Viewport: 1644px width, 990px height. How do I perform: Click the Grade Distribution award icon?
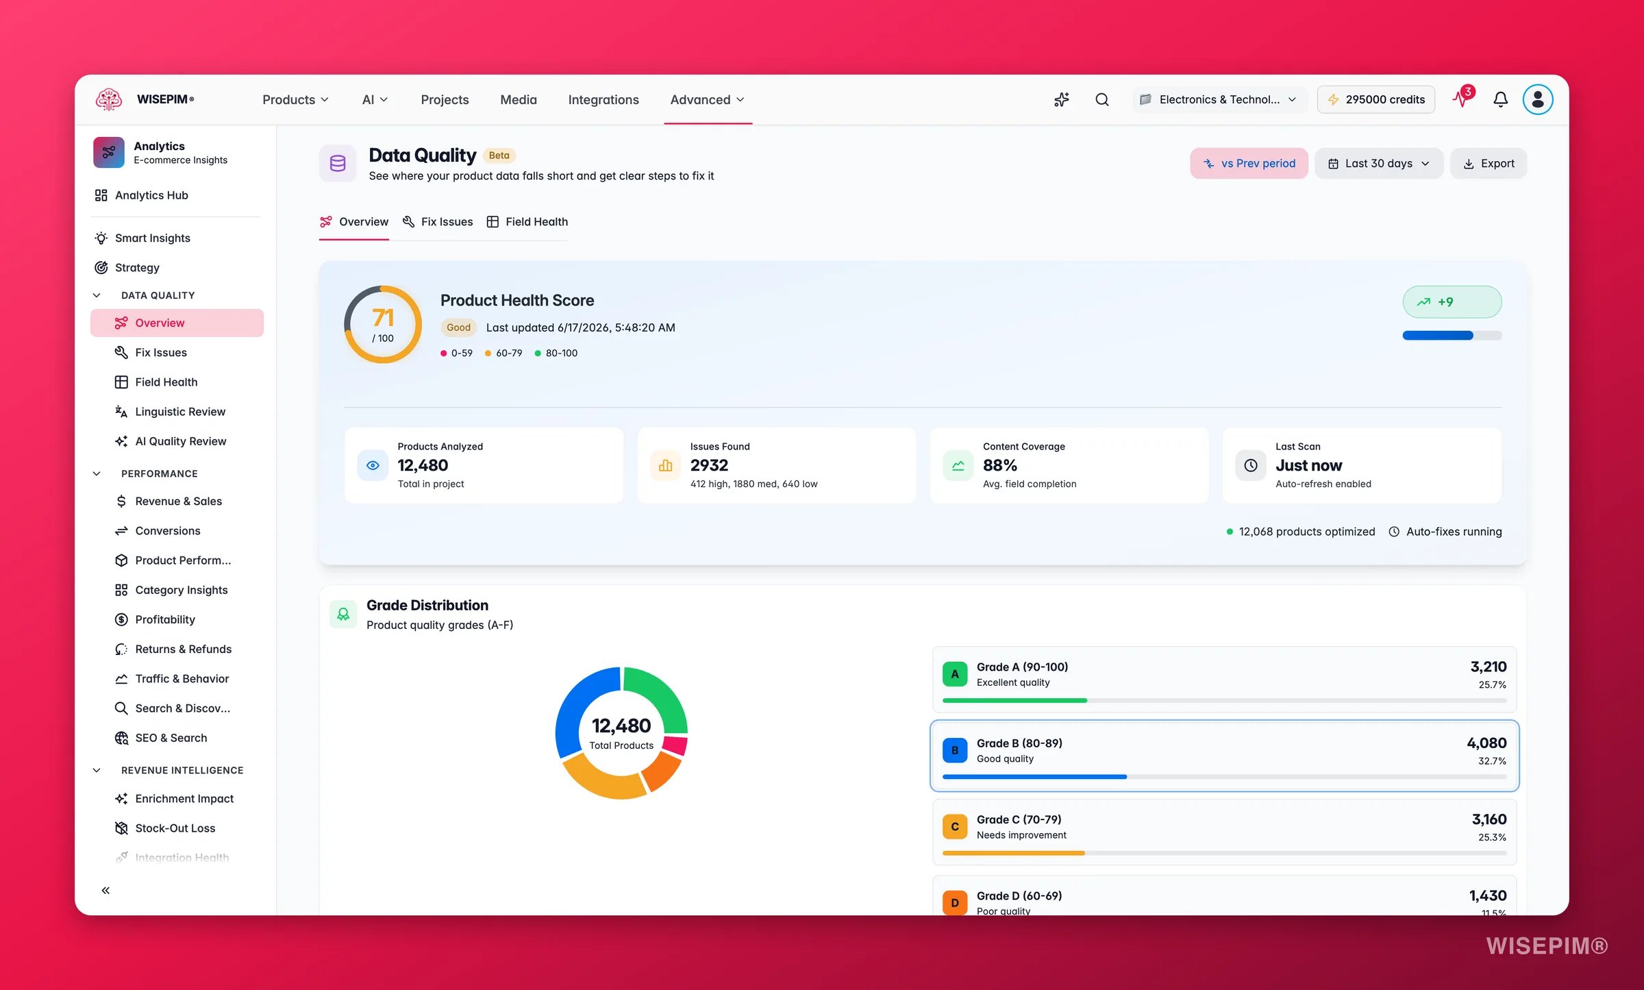[343, 615]
